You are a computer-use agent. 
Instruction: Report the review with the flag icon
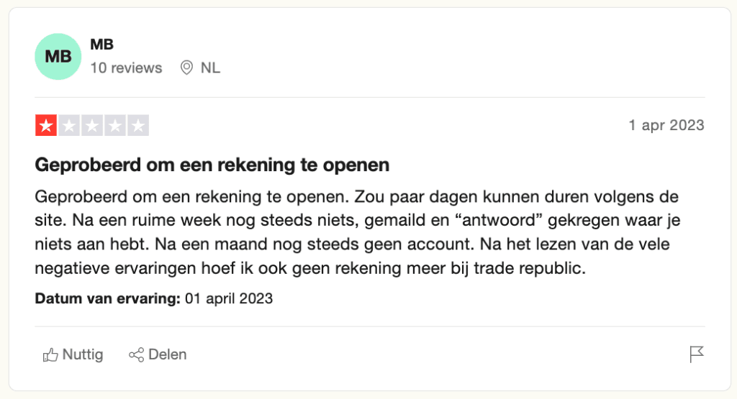696,354
